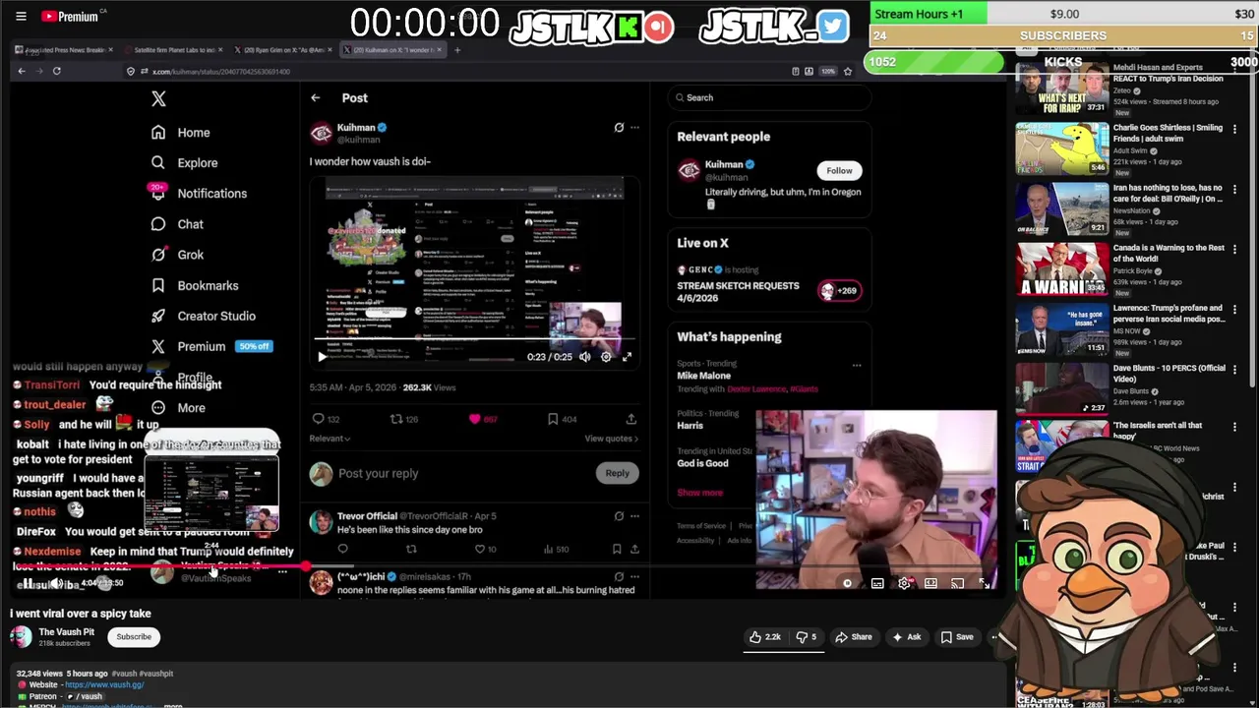
Task: Enter fullscreen with the player fullscreen icon
Action: pos(985,583)
